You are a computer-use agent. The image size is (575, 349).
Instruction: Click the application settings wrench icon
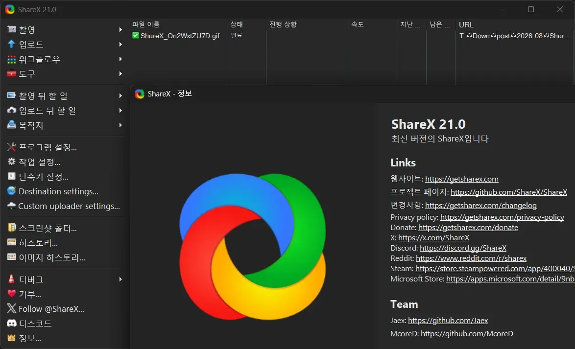(x=12, y=147)
